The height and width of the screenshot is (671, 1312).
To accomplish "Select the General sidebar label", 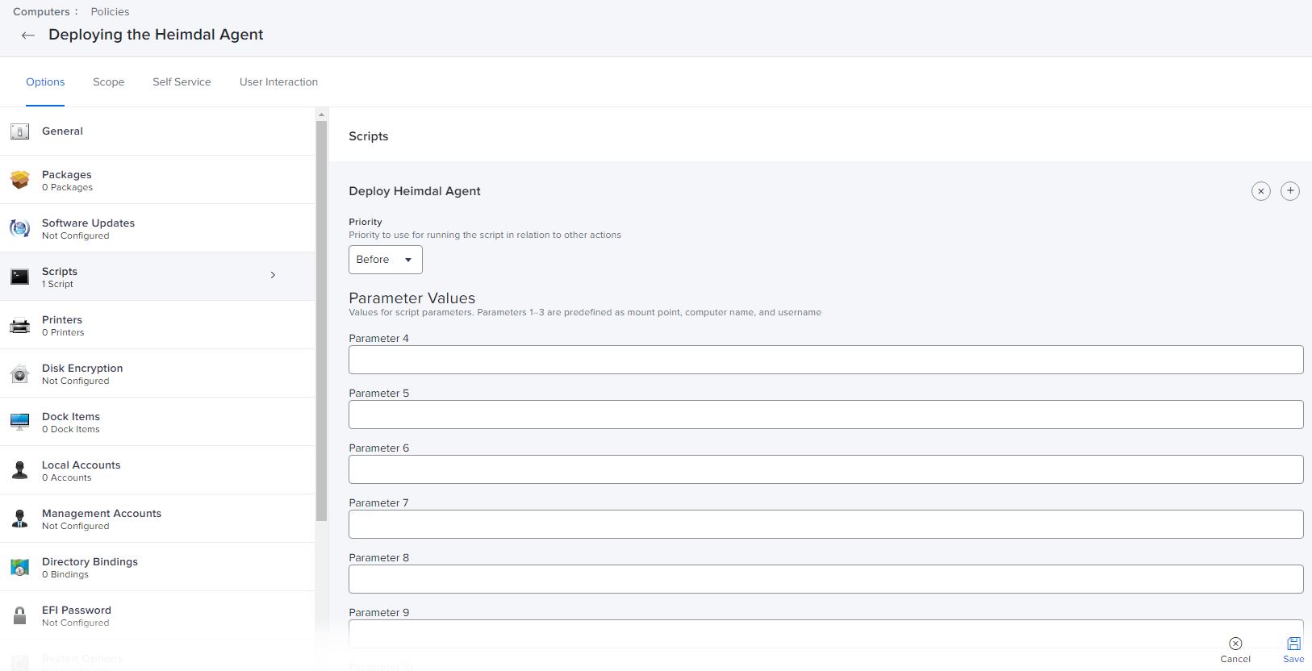I will pos(62,131).
